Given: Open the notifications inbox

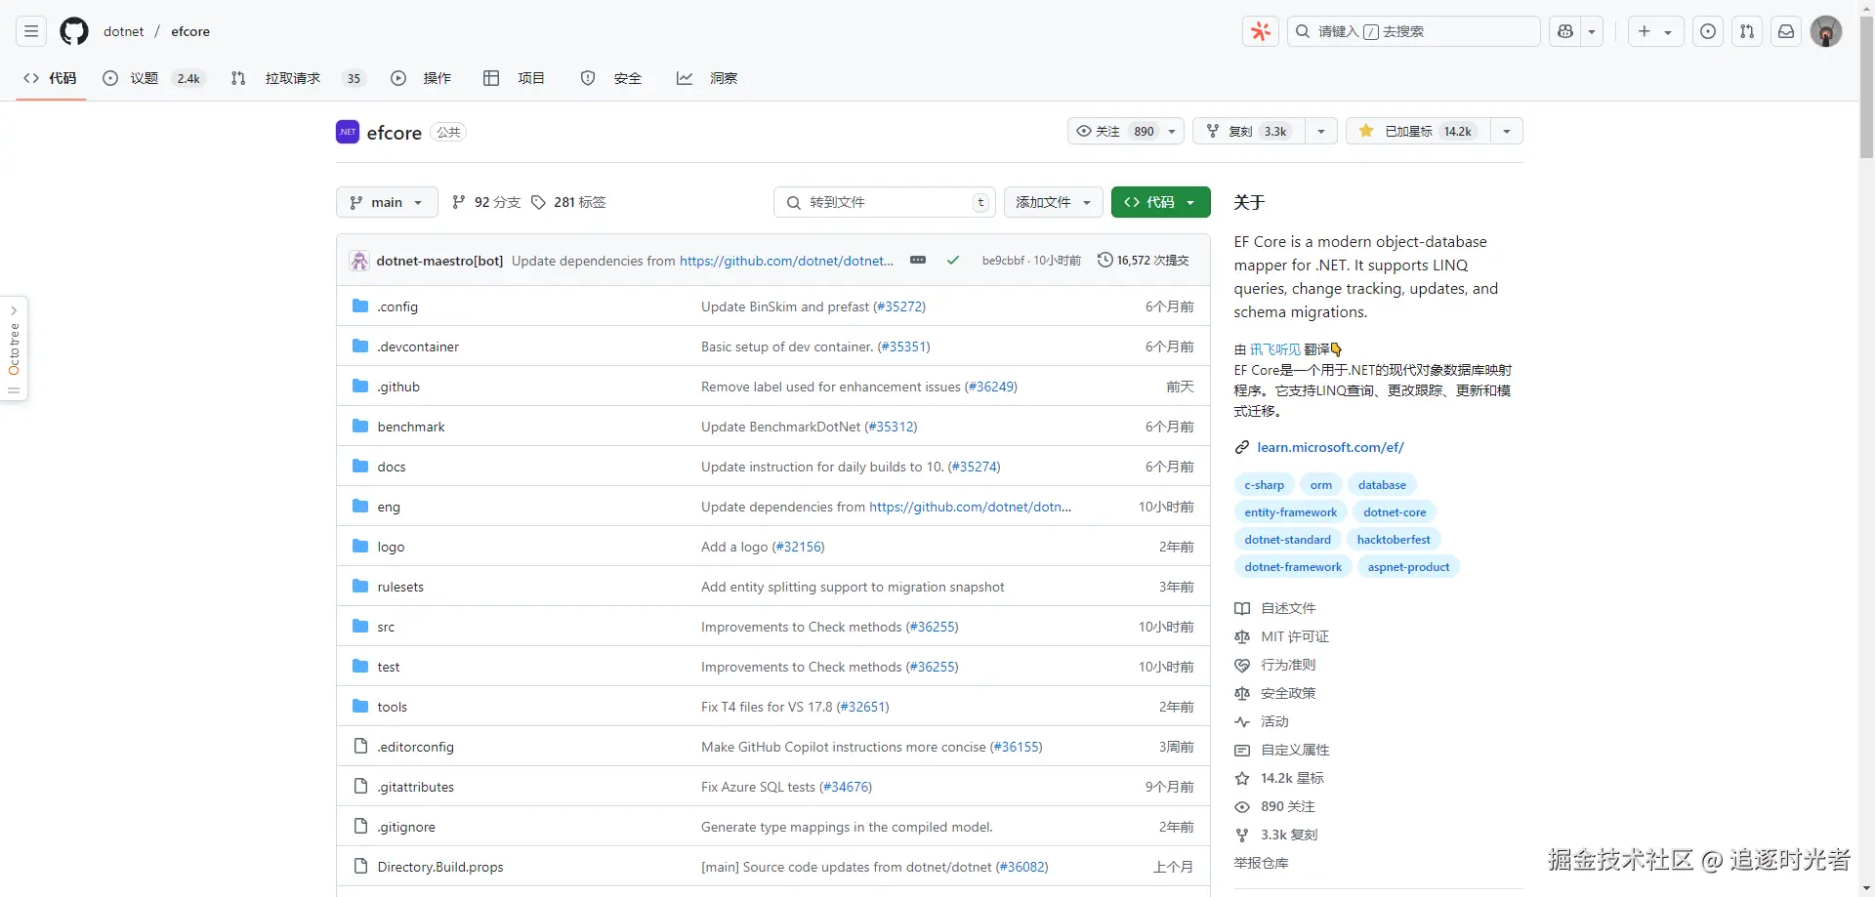Looking at the screenshot, I should tap(1786, 31).
